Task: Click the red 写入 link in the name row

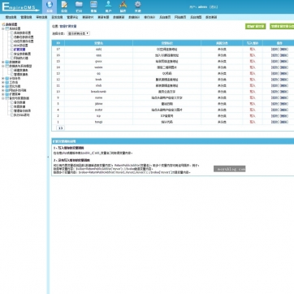Action: point(253,97)
